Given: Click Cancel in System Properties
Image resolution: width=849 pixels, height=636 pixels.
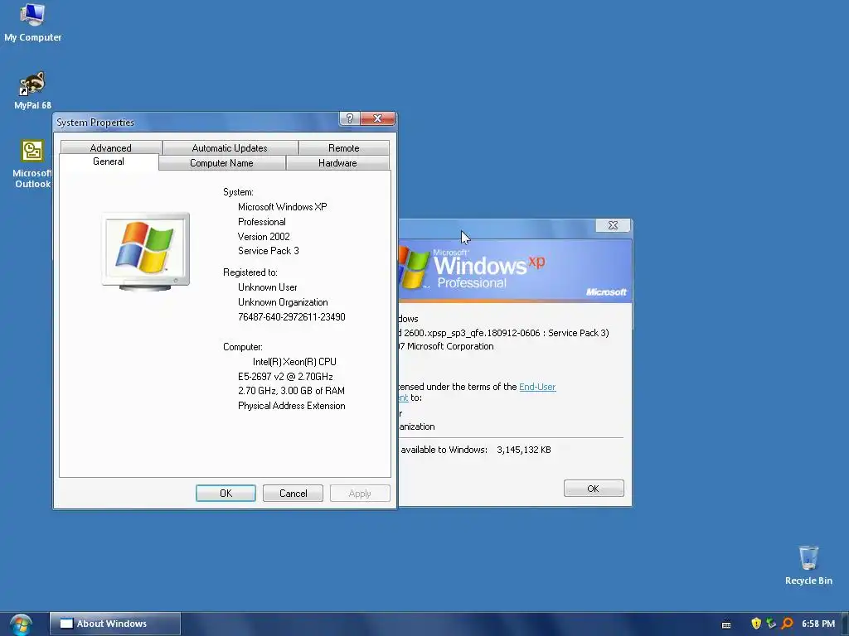Looking at the screenshot, I should click(293, 494).
